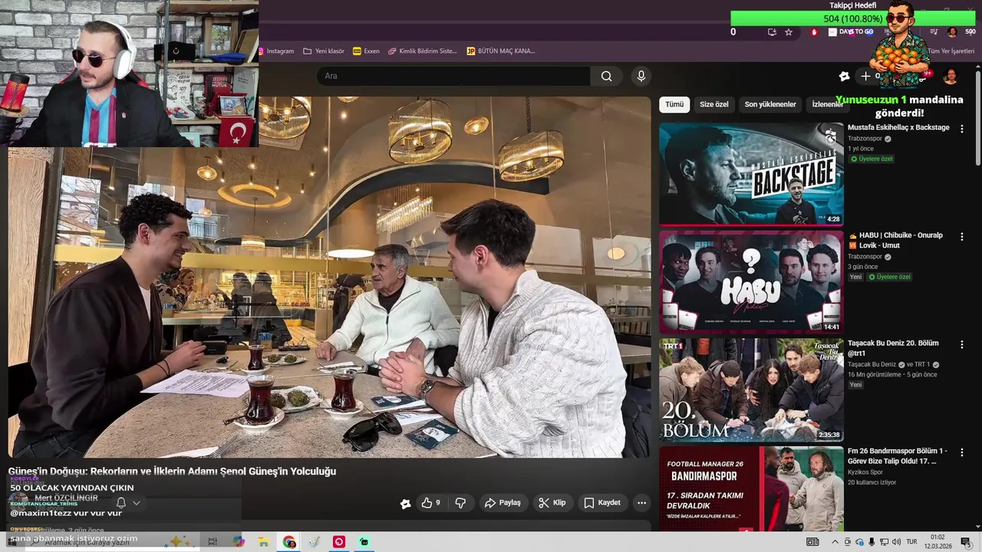Open the news widget icon in taskbar

click(812, 542)
